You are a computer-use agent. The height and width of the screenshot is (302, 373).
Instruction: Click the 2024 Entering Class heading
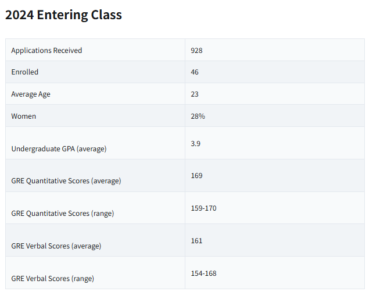click(x=63, y=15)
